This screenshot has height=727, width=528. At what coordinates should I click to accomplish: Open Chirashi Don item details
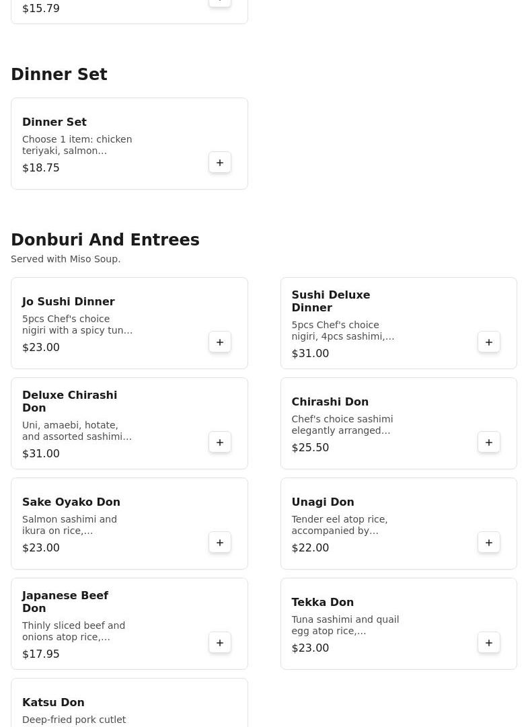[x=330, y=401]
